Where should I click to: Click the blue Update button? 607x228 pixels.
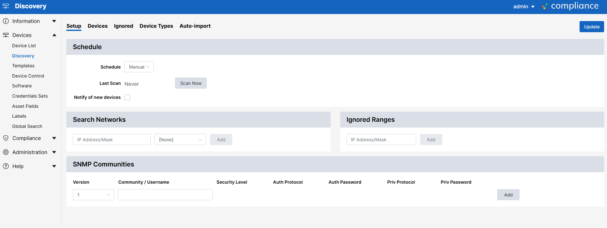(x=591, y=27)
